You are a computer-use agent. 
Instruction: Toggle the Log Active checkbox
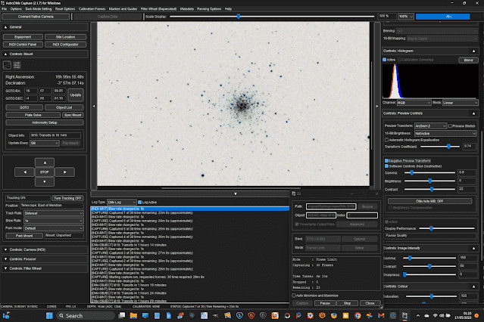point(139,202)
